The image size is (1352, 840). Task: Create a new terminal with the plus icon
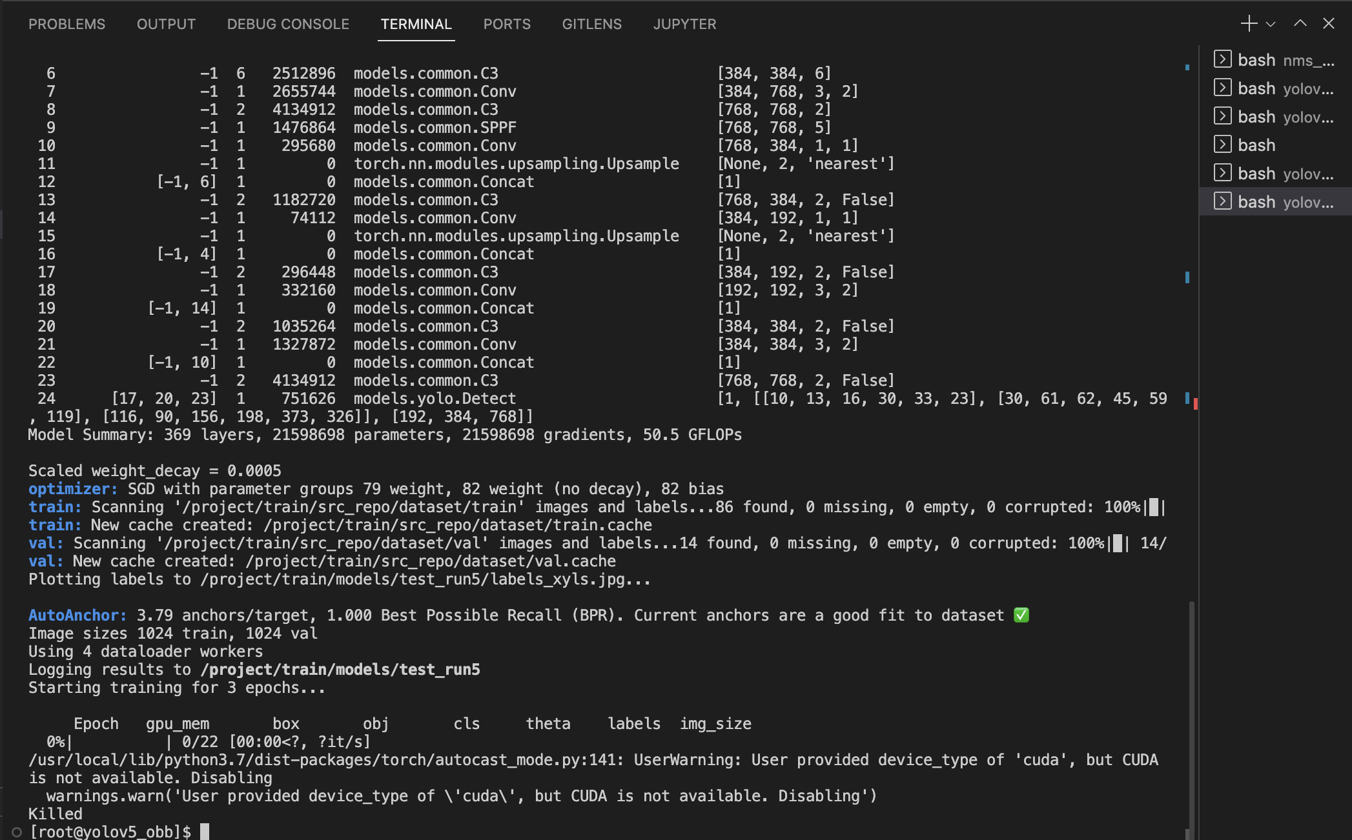1249,24
